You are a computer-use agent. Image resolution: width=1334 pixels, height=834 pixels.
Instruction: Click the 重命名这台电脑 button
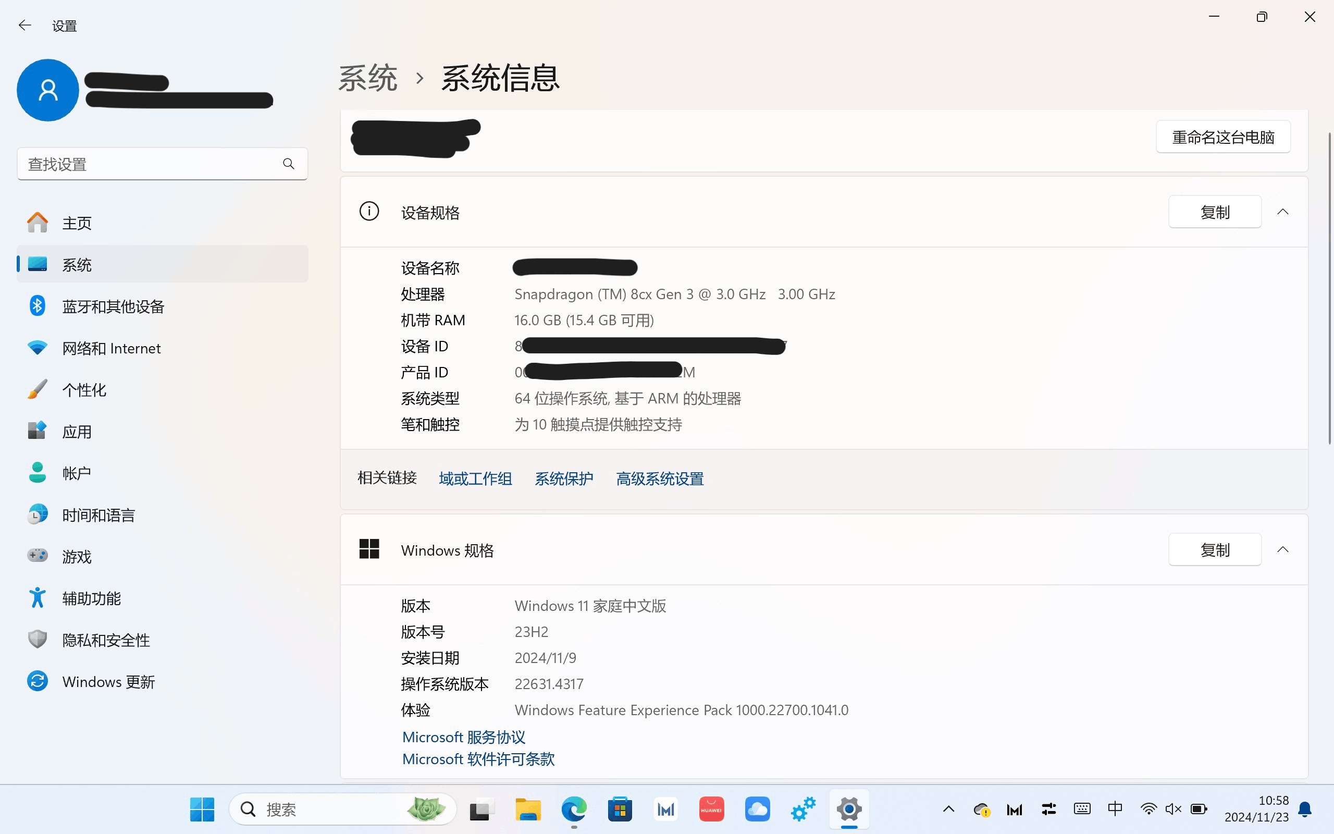pos(1222,137)
